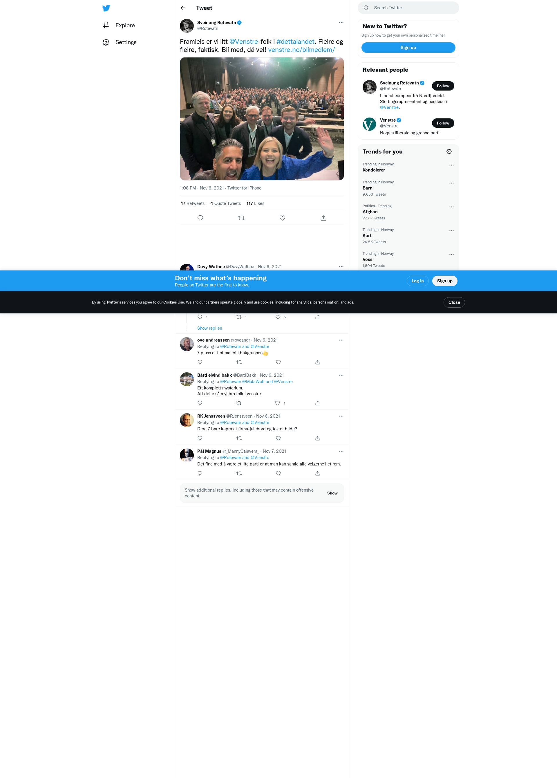Expand Show replies thread
This screenshot has height=778, width=557.
tap(209, 328)
